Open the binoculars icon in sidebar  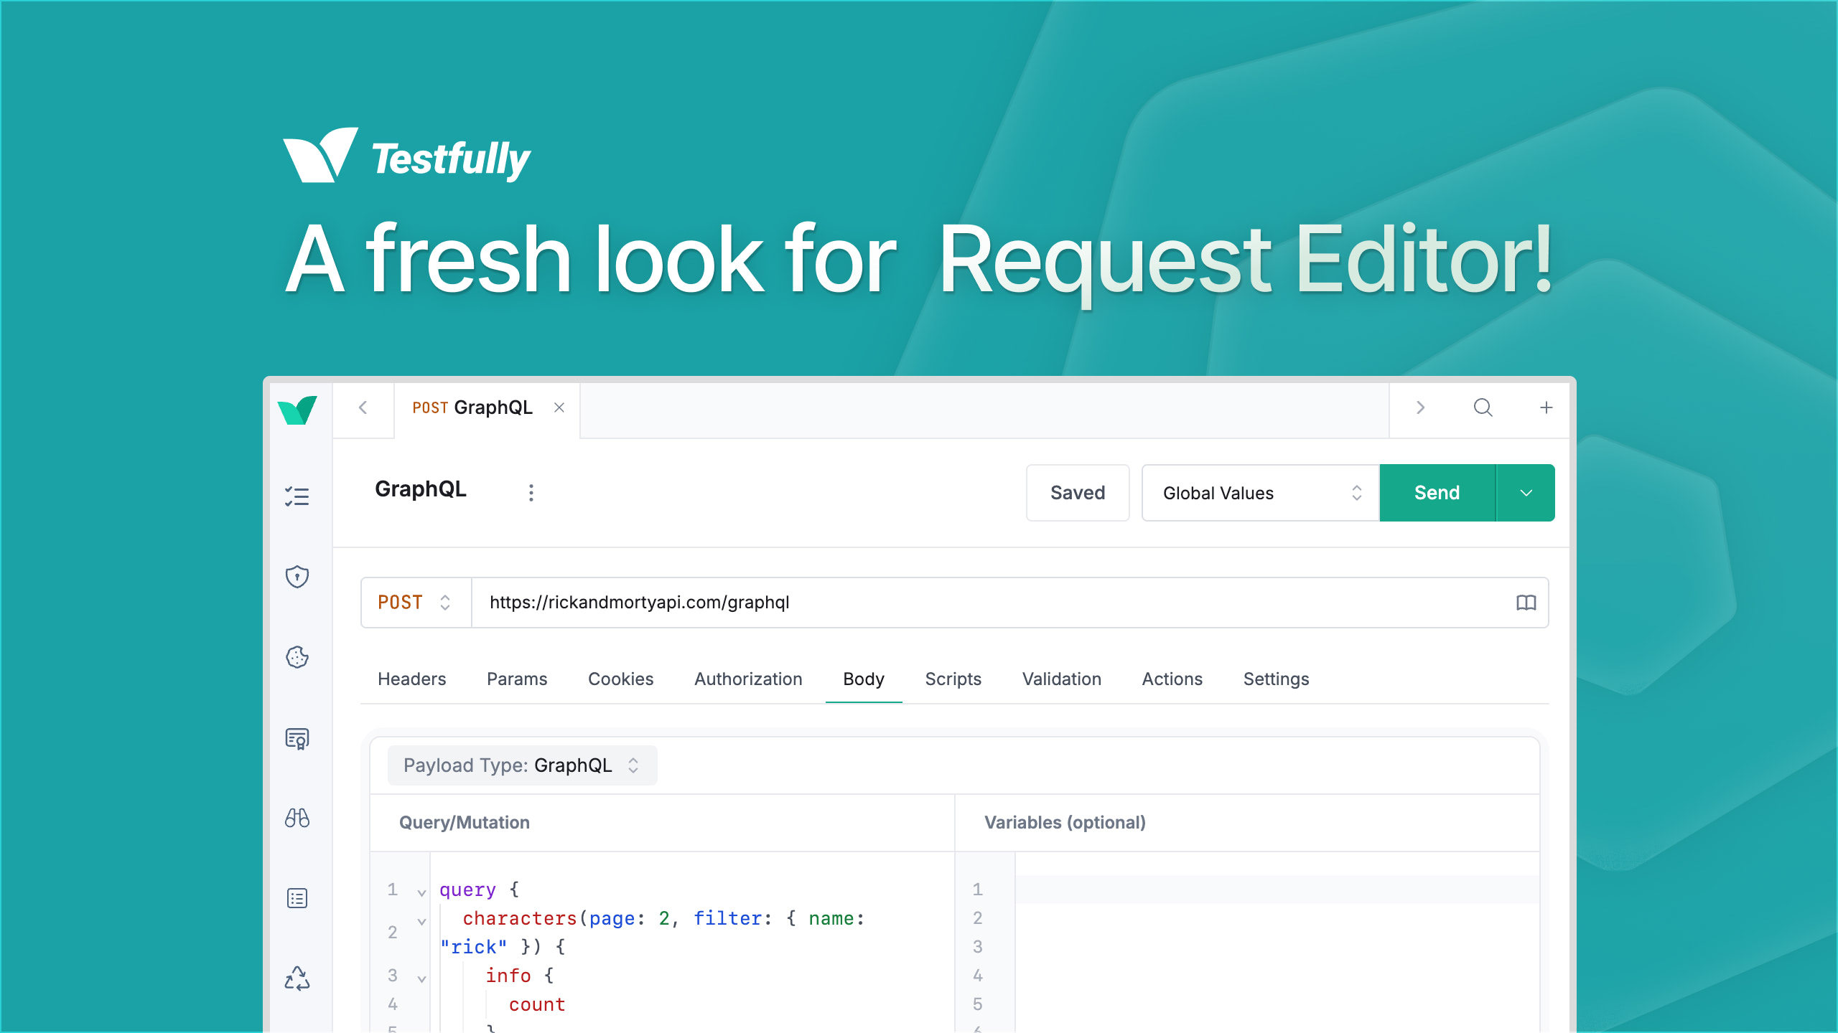297,819
